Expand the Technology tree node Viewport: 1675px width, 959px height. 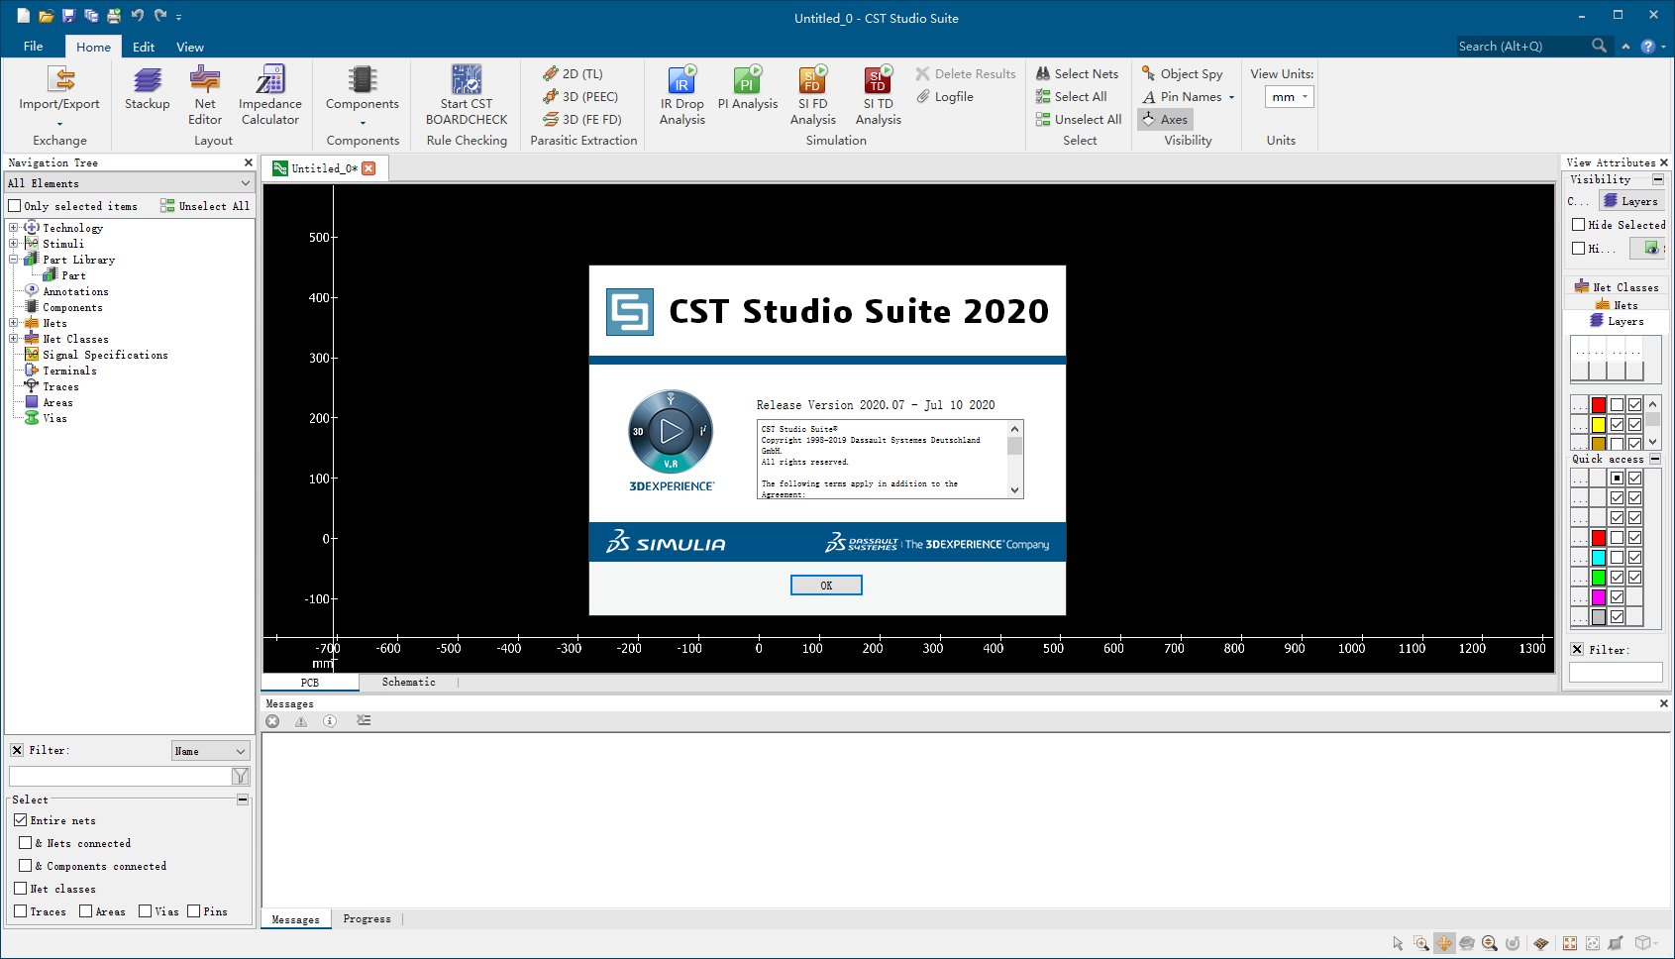(14, 228)
